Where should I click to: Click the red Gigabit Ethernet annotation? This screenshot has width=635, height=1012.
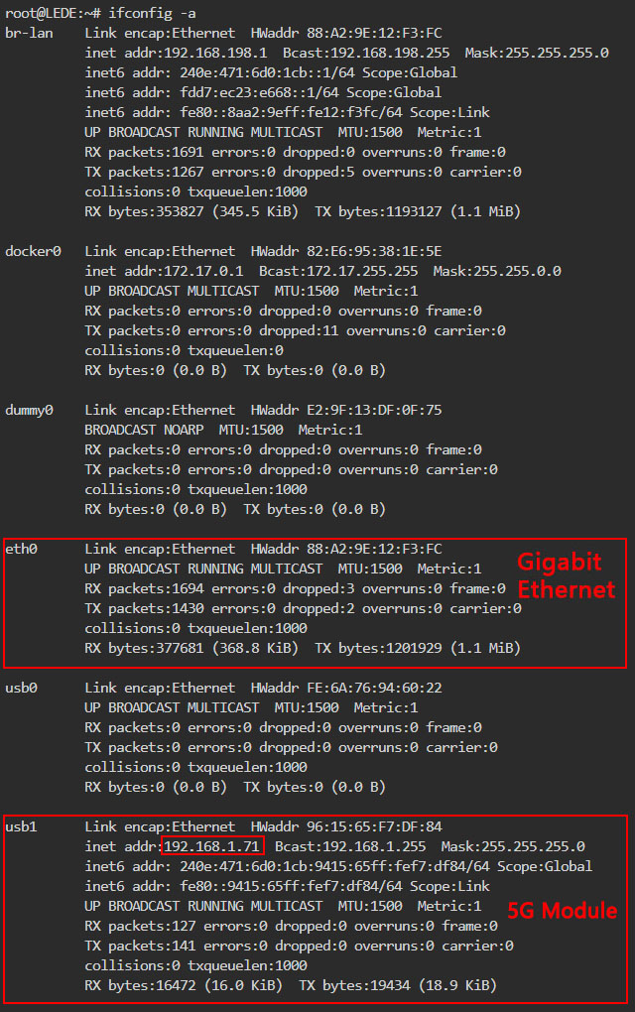[x=566, y=575]
